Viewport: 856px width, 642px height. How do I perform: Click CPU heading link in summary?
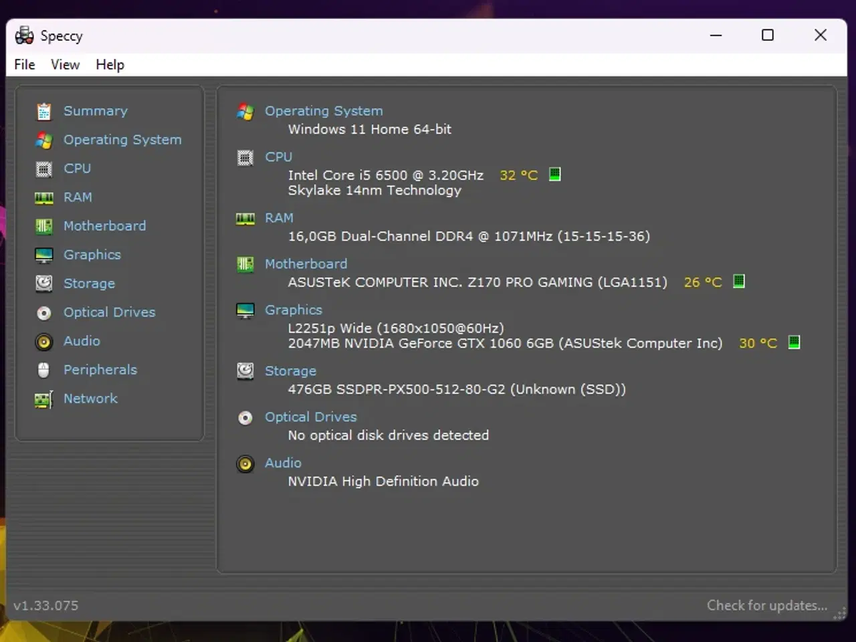coord(278,156)
